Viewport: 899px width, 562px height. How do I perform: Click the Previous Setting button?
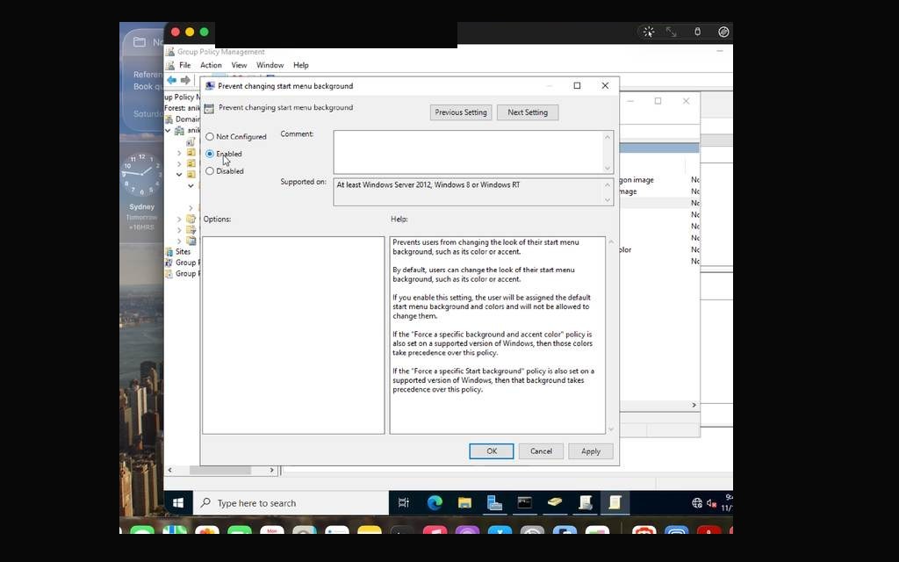coord(460,112)
